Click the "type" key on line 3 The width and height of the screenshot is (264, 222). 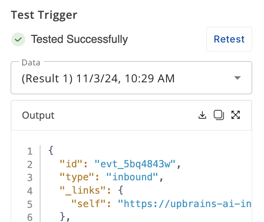(77, 177)
